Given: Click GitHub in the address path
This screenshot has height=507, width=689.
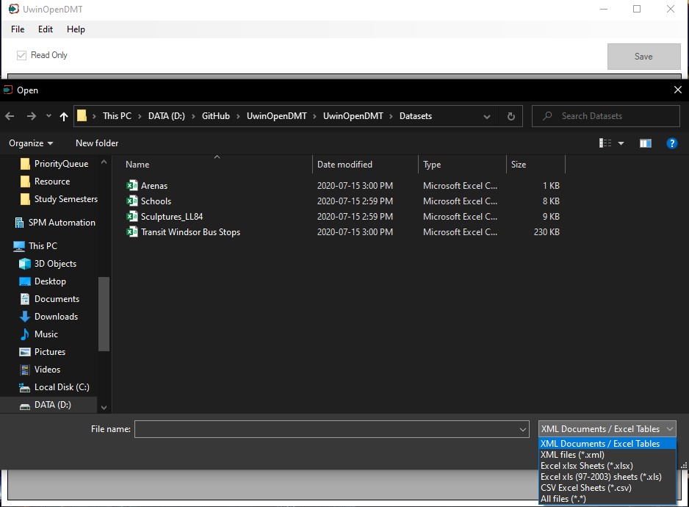Looking at the screenshot, I should (x=216, y=116).
